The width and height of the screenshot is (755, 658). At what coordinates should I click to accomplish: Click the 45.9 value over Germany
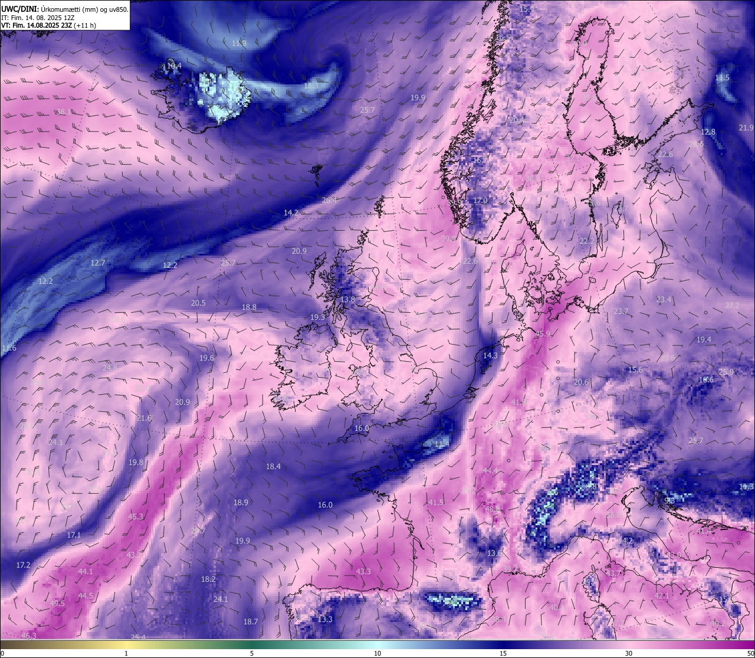543,333
